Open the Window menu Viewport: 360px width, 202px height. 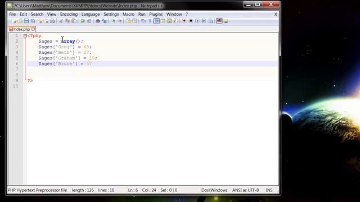pyautogui.click(x=174, y=14)
